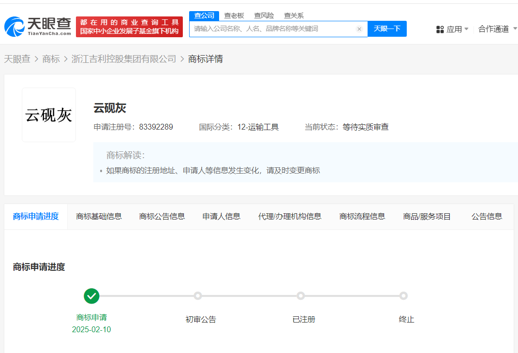Switch search mode to 查老板
Screen dimensions: 518x353
tap(234, 15)
